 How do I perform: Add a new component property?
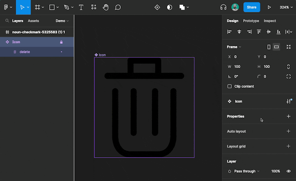click(289, 117)
